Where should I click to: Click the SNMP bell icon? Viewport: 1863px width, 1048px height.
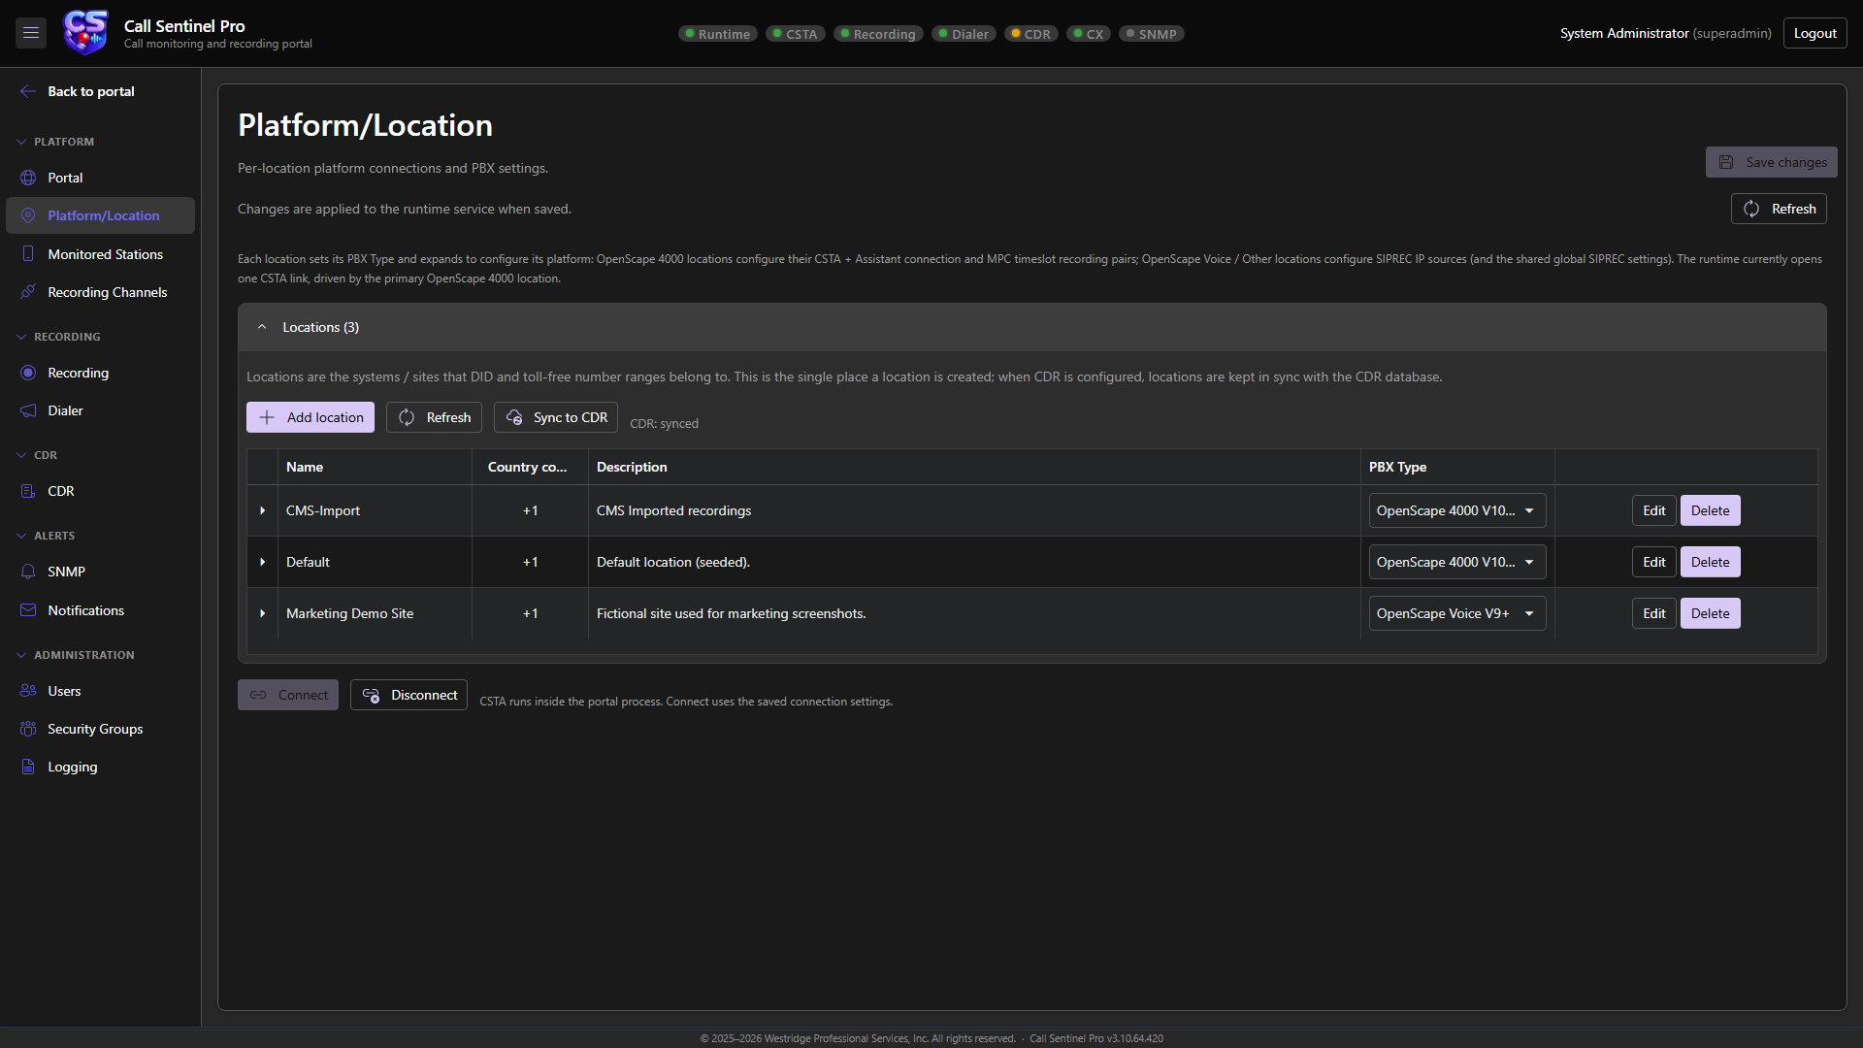tap(28, 572)
